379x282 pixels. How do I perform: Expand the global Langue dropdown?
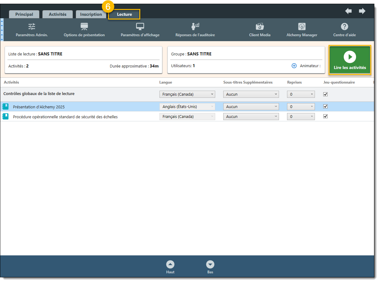coord(187,94)
